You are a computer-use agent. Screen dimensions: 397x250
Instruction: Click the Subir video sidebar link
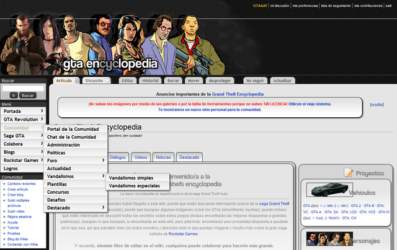coord(16,212)
